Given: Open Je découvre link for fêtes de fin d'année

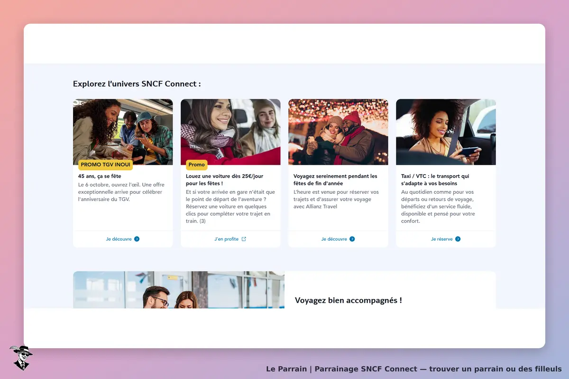Looking at the screenshot, I should pyautogui.click(x=338, y=239).
